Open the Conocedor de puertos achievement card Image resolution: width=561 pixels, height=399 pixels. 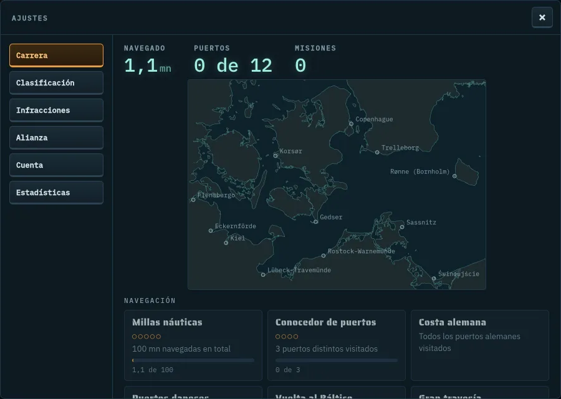337,345
